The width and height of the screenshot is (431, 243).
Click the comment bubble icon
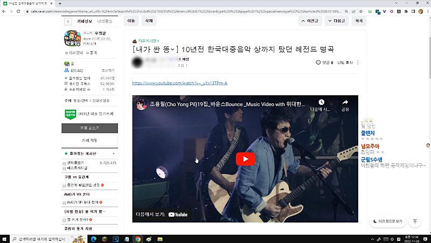pos(318,63)
